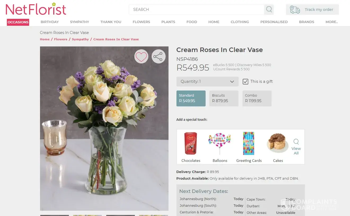
Task: Select the Chocolates add-on image
Action: pyautogui.click(x=191, y=143)
